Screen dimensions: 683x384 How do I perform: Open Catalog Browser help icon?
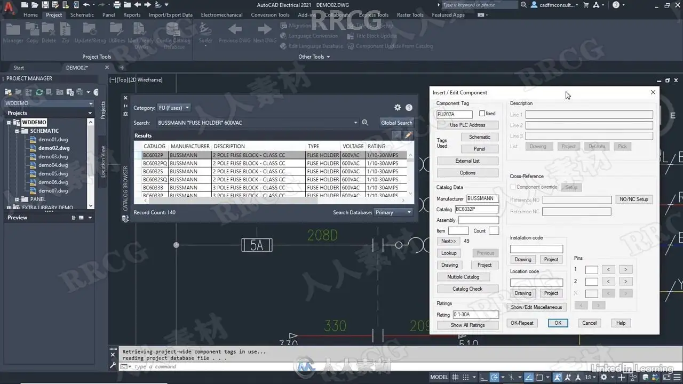point(409,108)
